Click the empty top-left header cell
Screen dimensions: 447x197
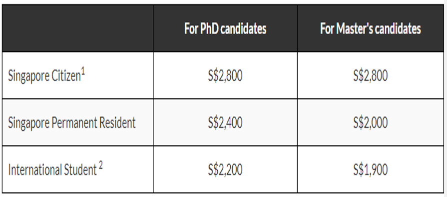tap(77, 28)
